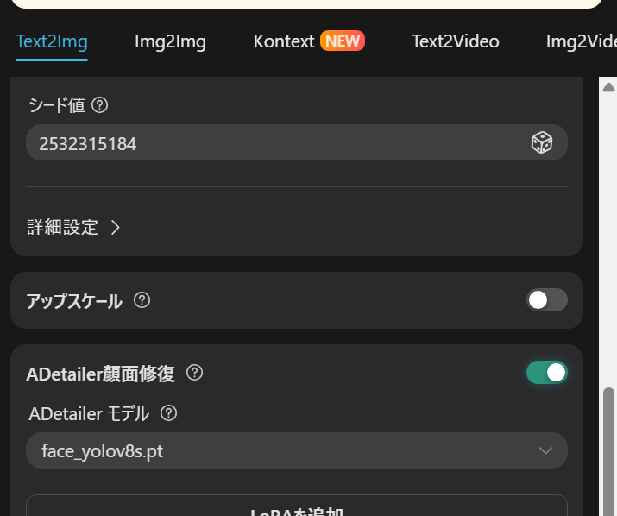
Task: Open the face_yolov8s.pt model dropdown
Action: tap(296, 450)
